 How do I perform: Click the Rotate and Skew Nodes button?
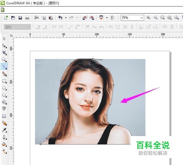[x=148, y=27]
